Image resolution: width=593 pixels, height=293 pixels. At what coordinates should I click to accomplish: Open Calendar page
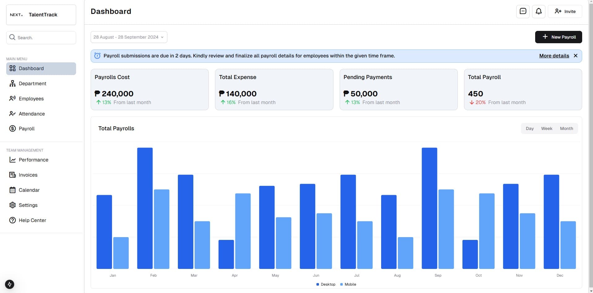click(41, 190)
